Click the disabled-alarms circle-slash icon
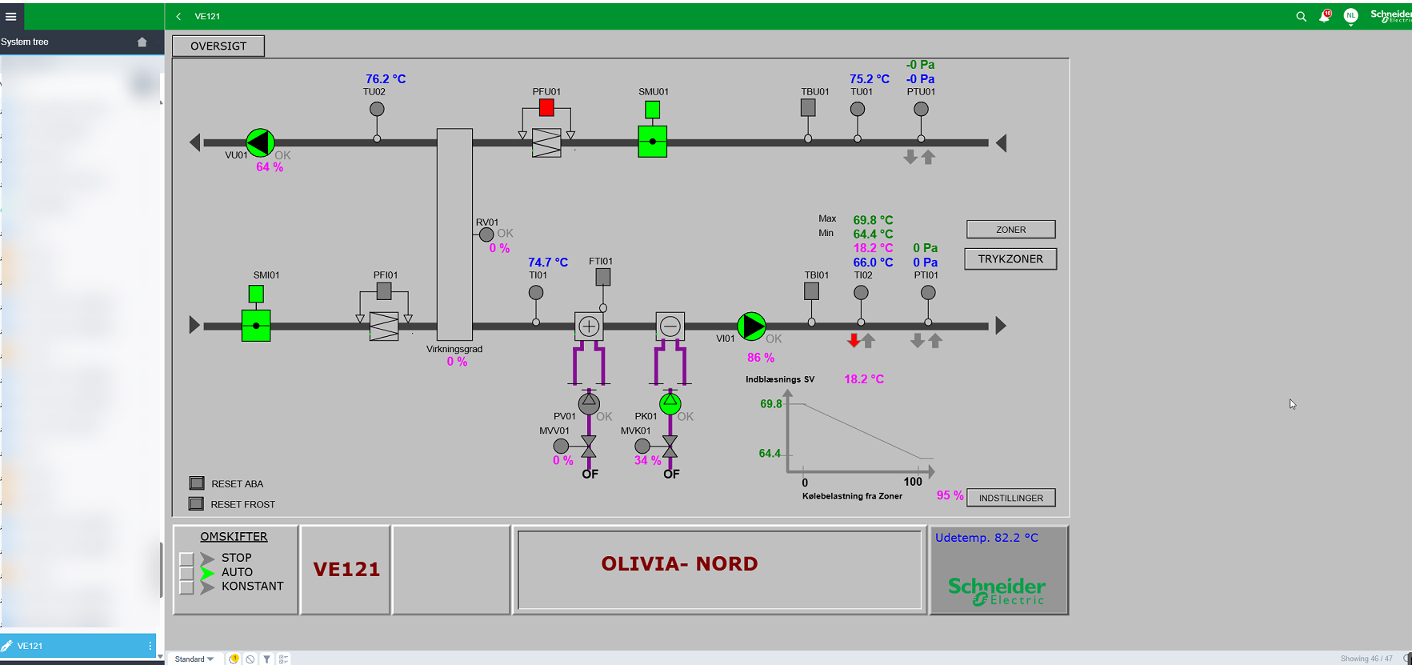The height and width of the screenshot is (665, 1412). tap(250, 659)
